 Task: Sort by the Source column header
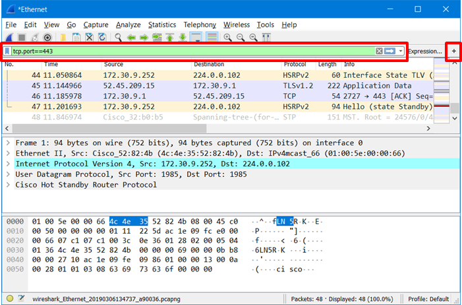click(x=146, y=64)
